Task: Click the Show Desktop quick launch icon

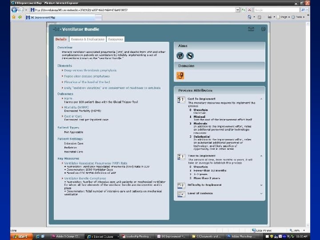Action: point(43,236)
